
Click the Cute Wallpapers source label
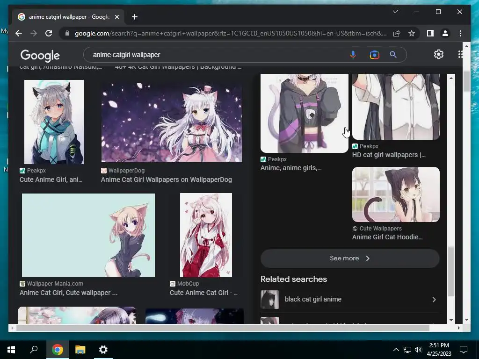pyautogui.click(x=380, y=228)
